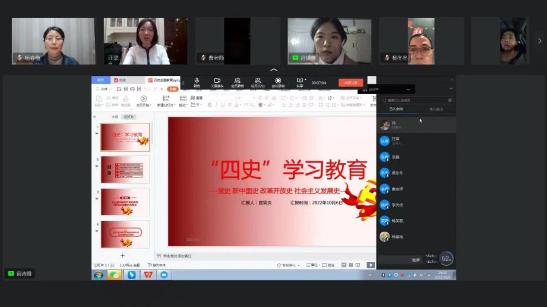Start 会议录制 meeting recording
547x307 pixels.
(x=278, y=81)
